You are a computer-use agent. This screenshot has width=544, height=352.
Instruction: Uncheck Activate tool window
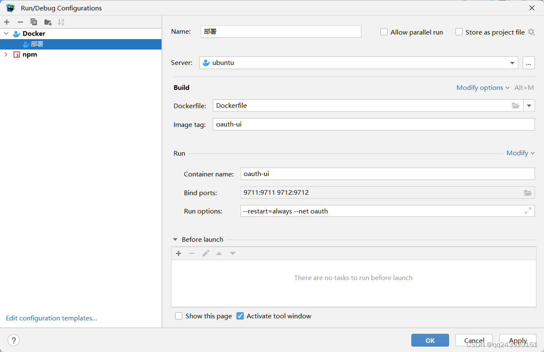click(x=240, y=316)
